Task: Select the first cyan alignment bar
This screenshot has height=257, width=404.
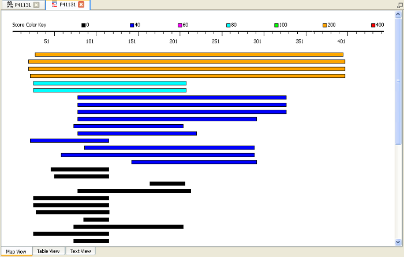Action: (x=110, y=83)
